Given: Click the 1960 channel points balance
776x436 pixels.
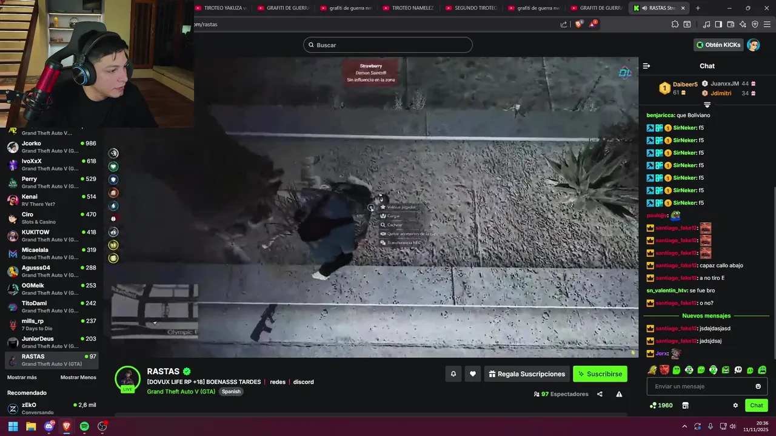Looking at the screenshot, I should [x=661, y=405].
